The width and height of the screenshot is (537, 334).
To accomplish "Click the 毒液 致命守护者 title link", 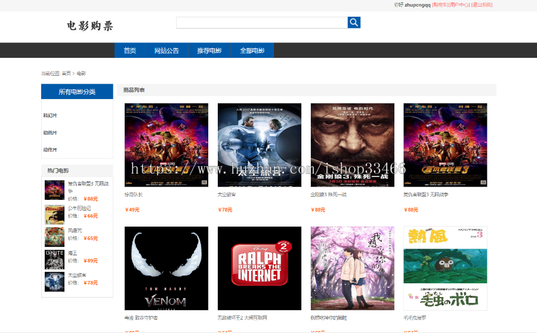I will pos(141,317).
